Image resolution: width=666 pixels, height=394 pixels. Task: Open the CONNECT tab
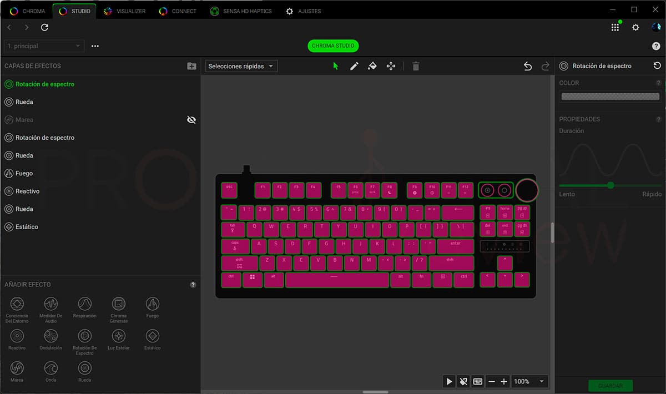[x=178, y=11]
